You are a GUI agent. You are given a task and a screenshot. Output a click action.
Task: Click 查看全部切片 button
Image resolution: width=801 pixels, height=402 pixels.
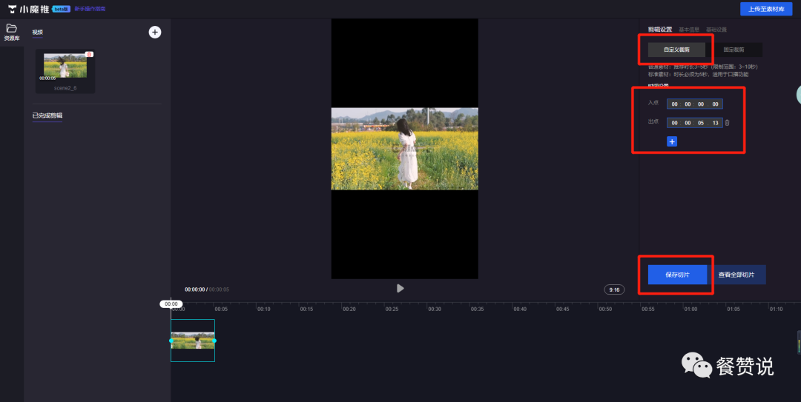pos(736,275)
